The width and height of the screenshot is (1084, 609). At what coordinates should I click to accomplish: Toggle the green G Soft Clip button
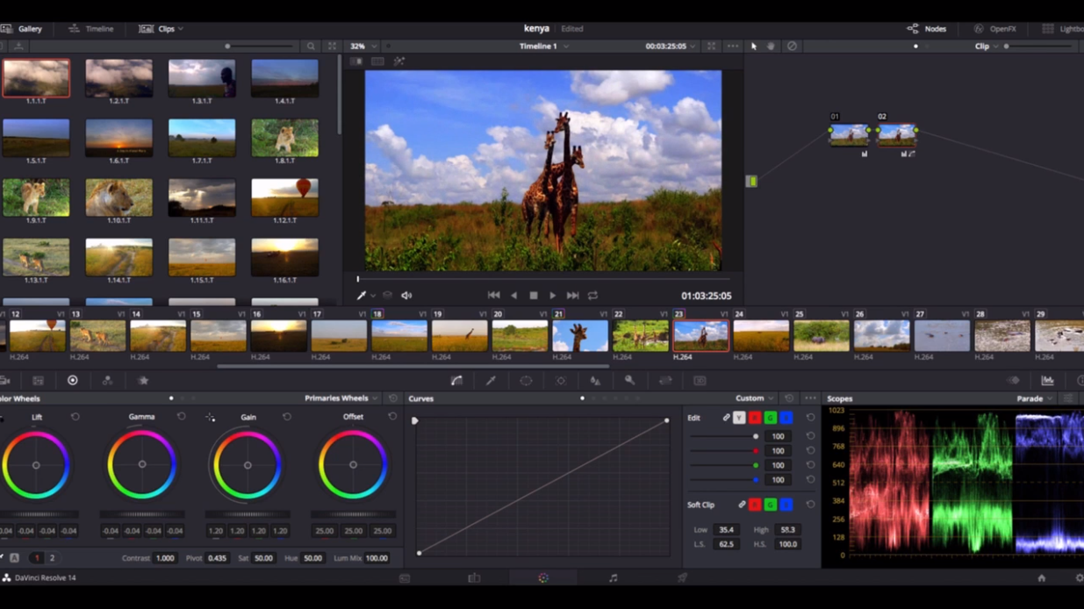point(771,505)
